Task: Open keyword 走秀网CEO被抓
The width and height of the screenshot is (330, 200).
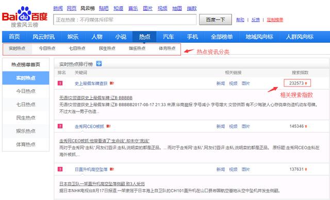Action: (x=89, y=126)
